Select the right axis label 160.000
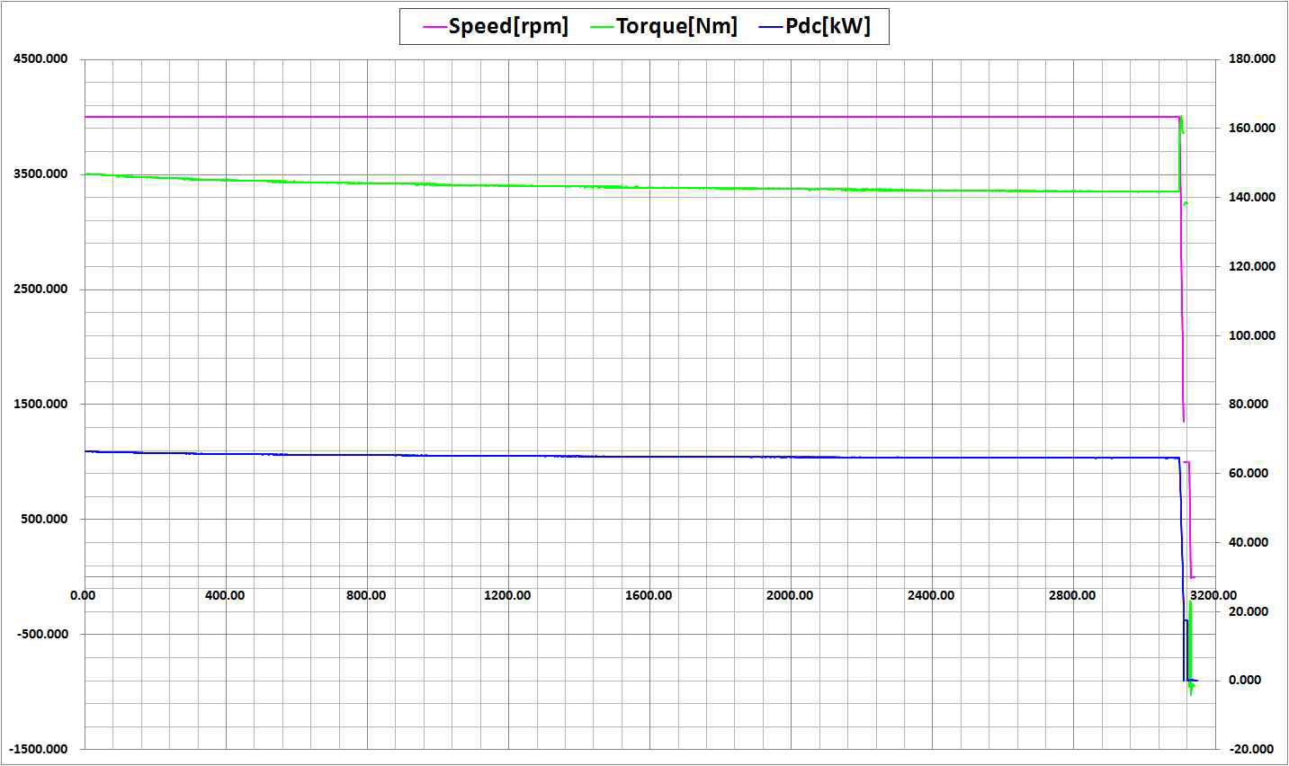Viewport: 1289px width, 766px height. pos(1252,129)
